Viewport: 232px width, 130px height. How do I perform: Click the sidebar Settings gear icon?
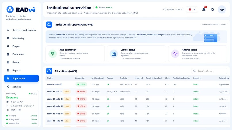8,87
